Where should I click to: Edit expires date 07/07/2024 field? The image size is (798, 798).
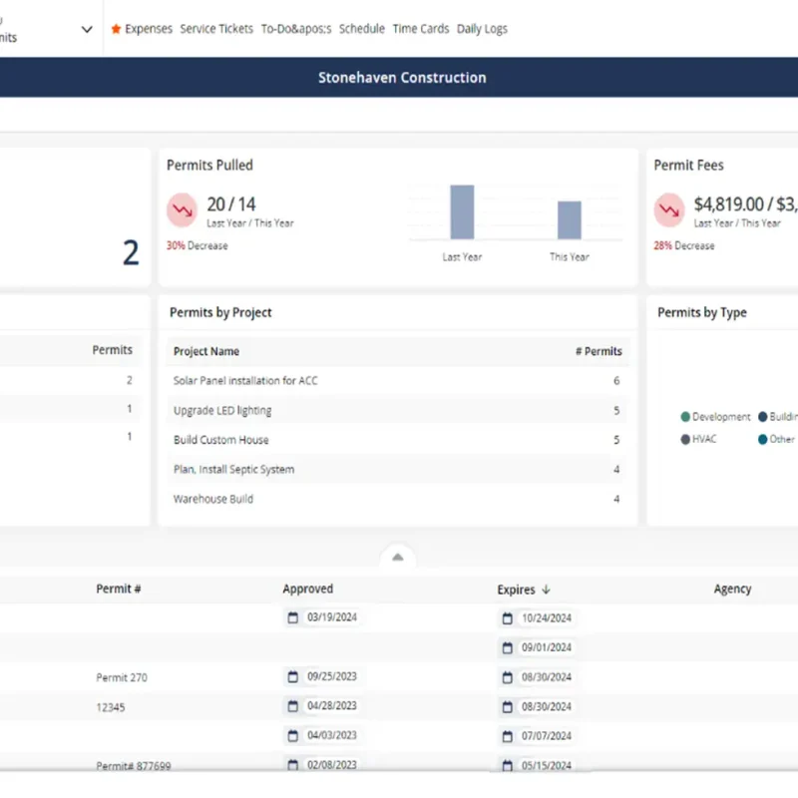(x=546, y=736)
